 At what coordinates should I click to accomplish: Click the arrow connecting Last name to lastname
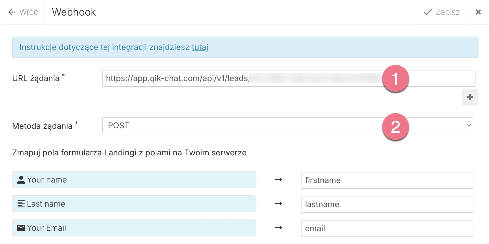tap(279, 204)
